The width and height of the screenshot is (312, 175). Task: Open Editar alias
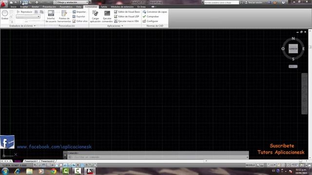80,21
